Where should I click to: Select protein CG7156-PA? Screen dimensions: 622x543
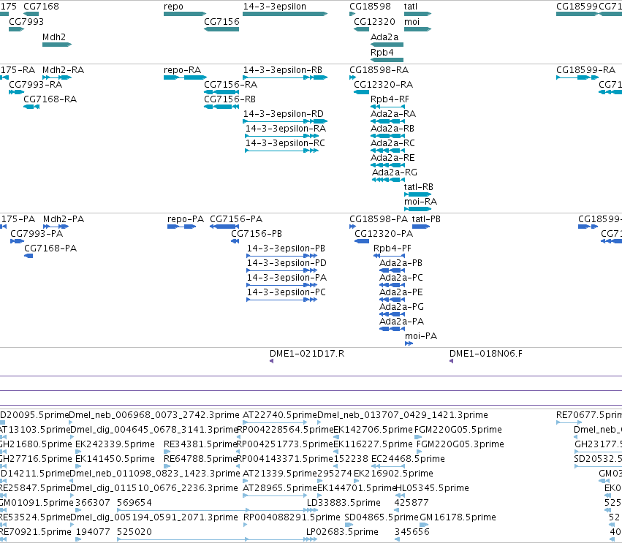point(224,227)
